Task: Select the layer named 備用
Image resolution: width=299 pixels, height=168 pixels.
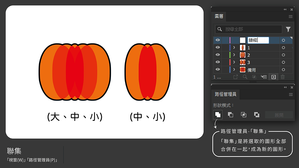Action: tap(252, 70)
